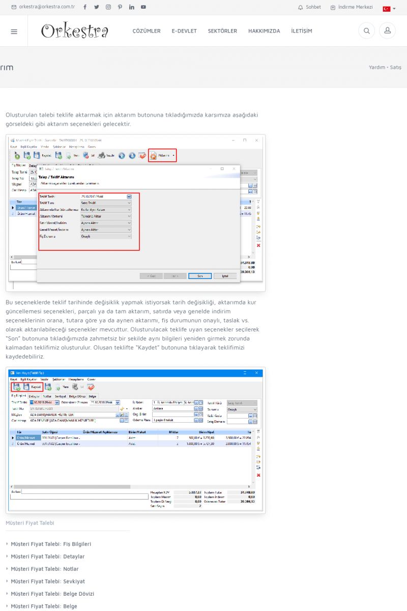The width and height of the screenshot is (407, 611).
Task: Open Müşteri Fiyat Talebi: Fiş Bilgileri
Action: tap(51, 544)
